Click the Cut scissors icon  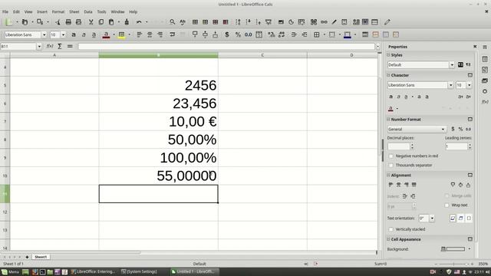(x=91, y=22)
